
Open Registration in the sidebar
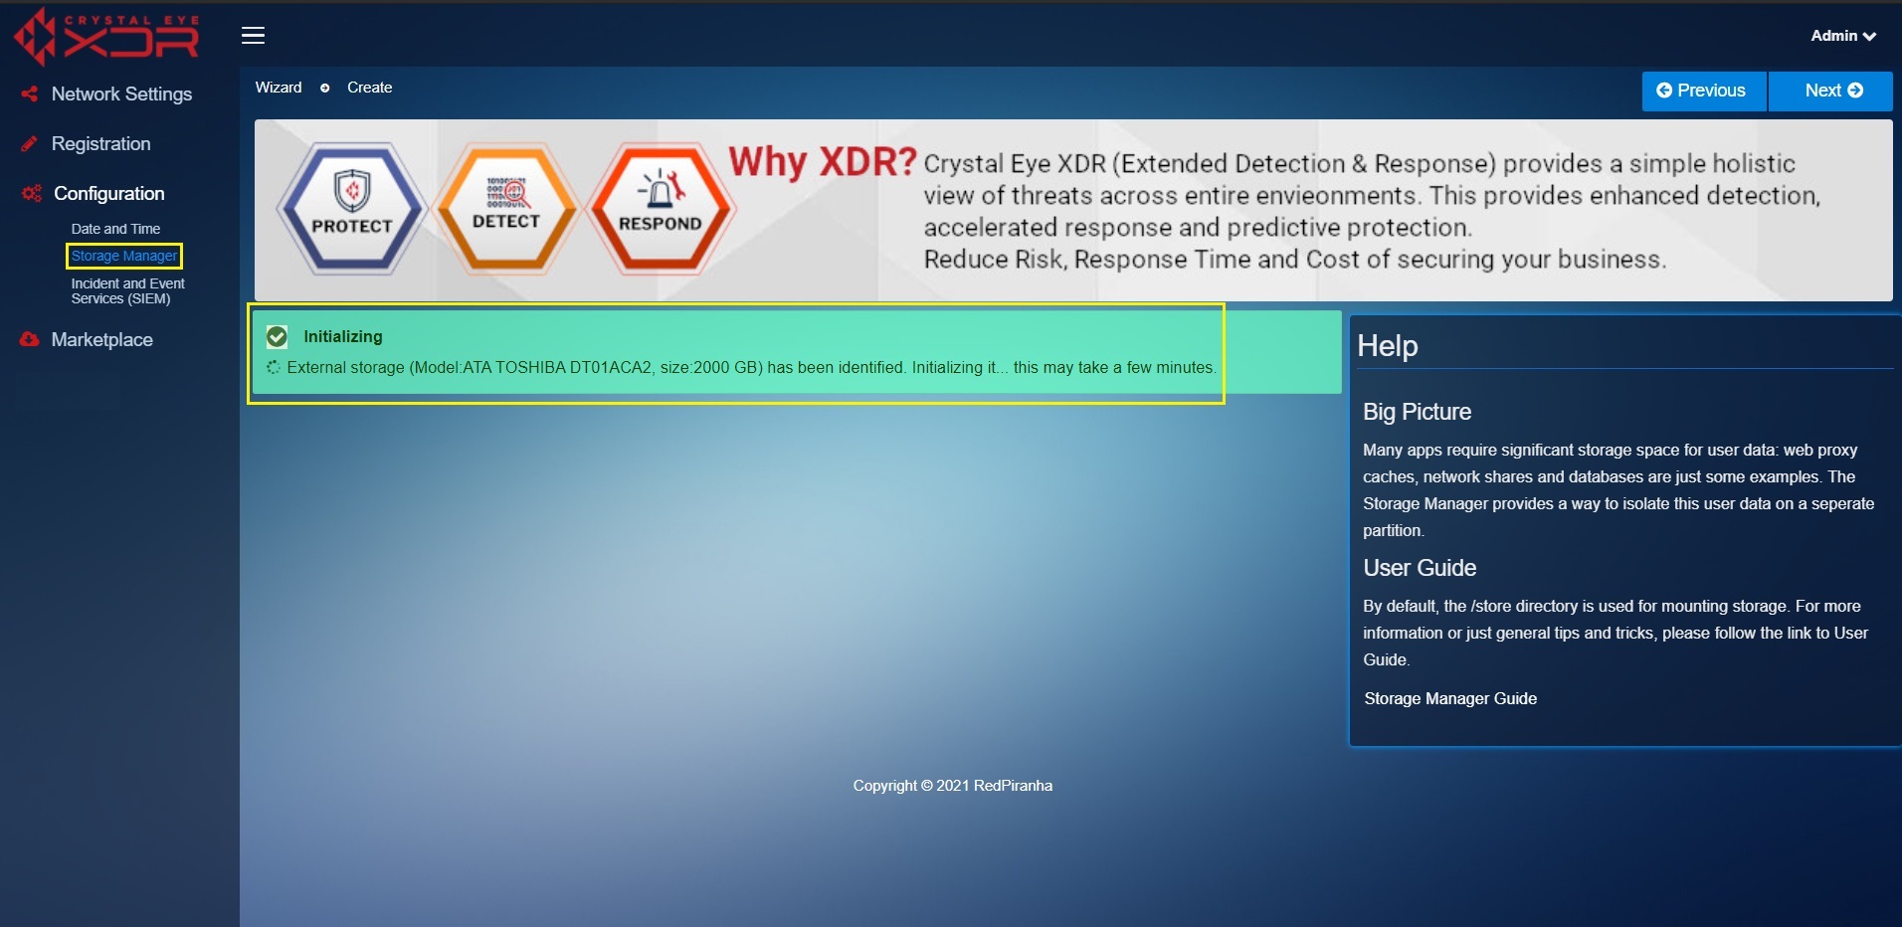click(100, 143)
